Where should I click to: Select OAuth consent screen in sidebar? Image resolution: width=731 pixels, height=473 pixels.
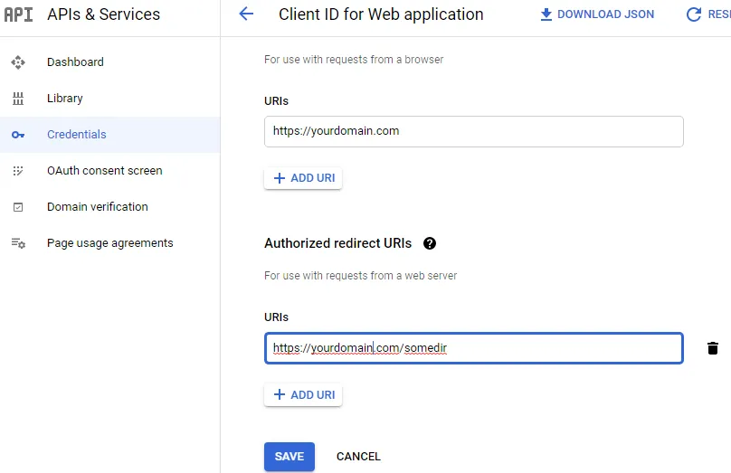(105, 171)
